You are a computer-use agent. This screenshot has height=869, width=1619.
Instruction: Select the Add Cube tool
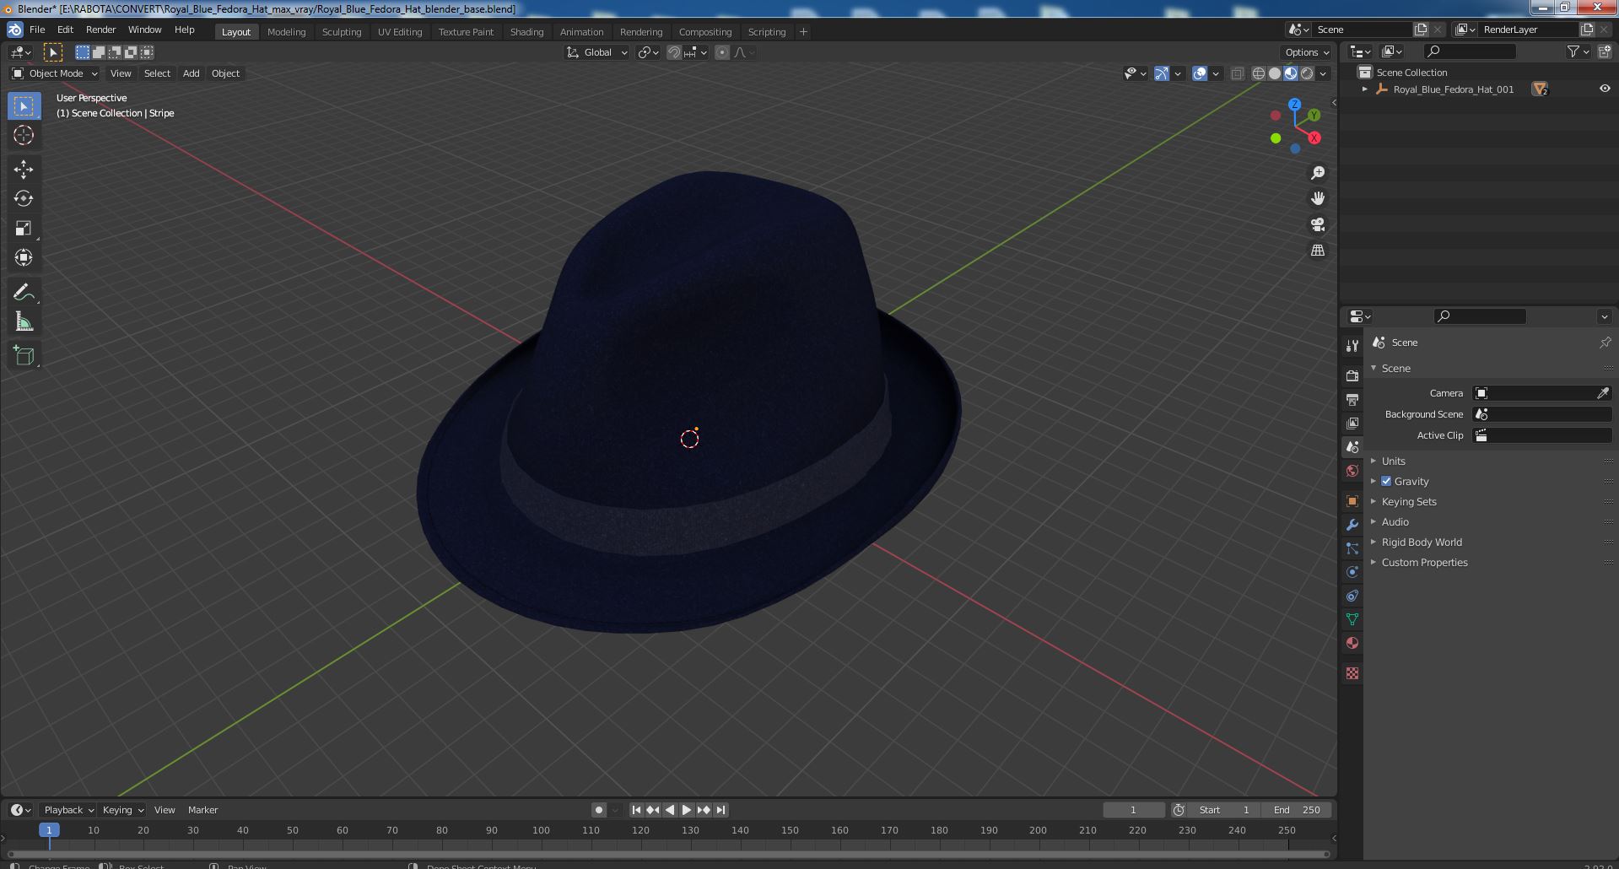[x=24, y=355]
